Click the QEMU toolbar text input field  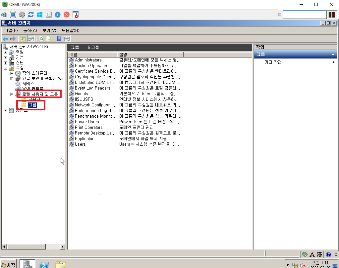pyautogui.click(x=305, y=15)
